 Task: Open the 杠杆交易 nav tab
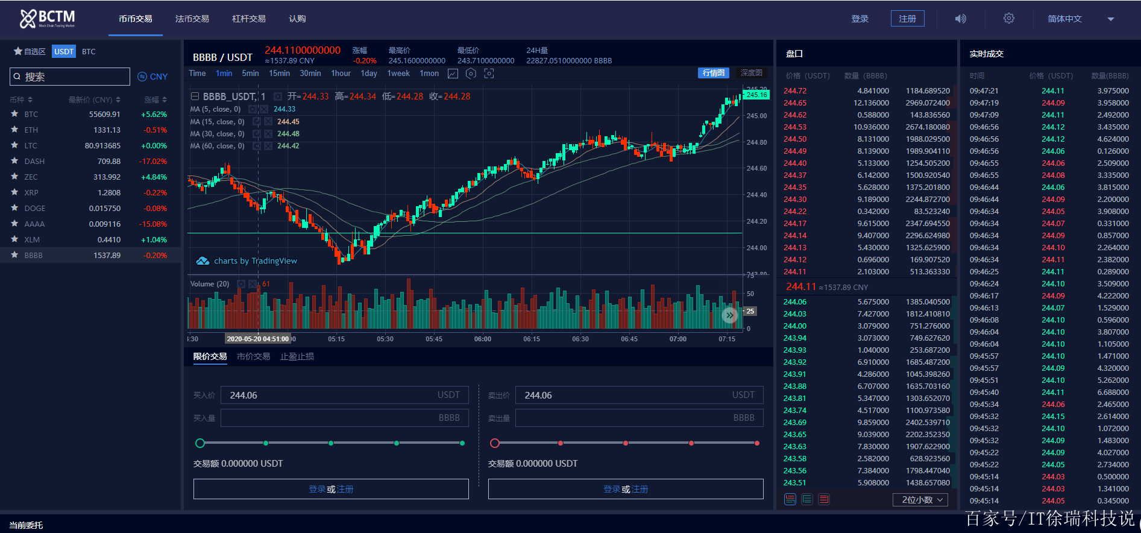click(249, 19)
